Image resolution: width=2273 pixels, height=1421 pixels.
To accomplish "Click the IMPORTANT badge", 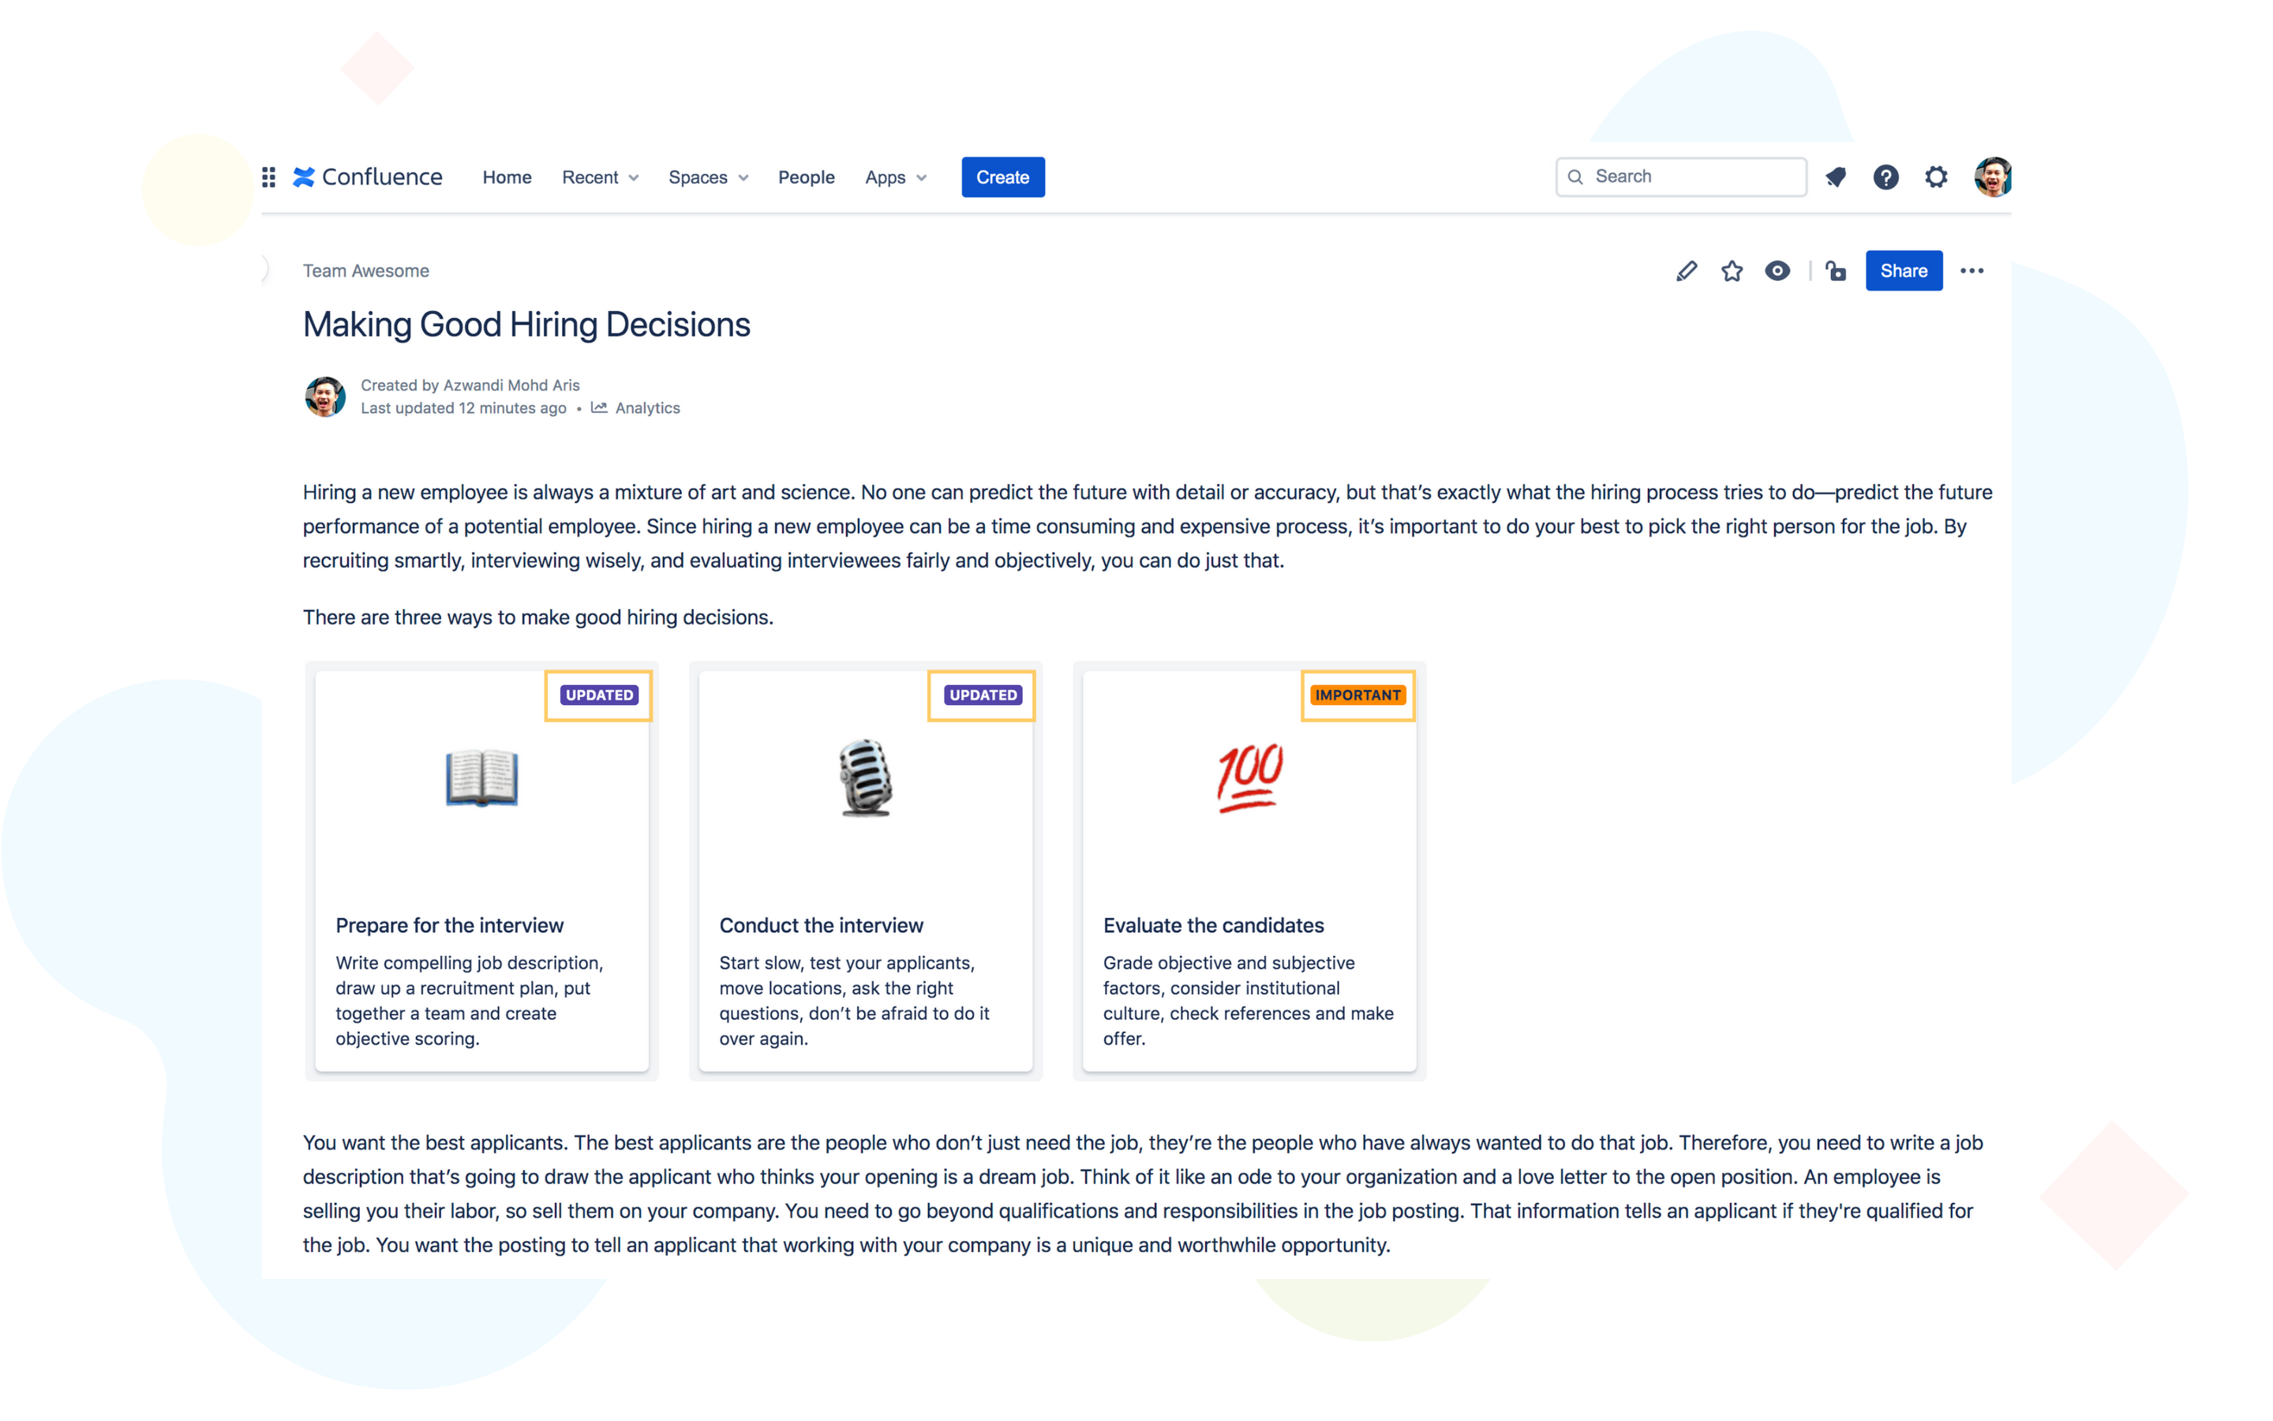I will click(x=1357, y=695).
